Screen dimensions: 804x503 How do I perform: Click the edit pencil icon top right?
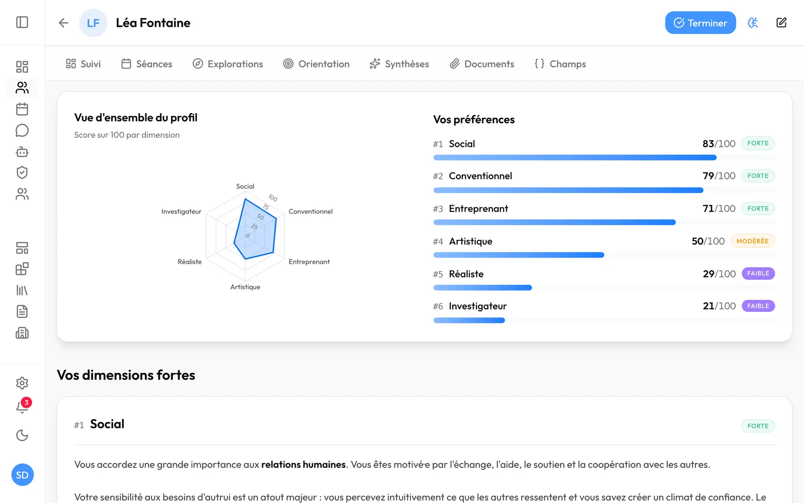tap(781, 23)
